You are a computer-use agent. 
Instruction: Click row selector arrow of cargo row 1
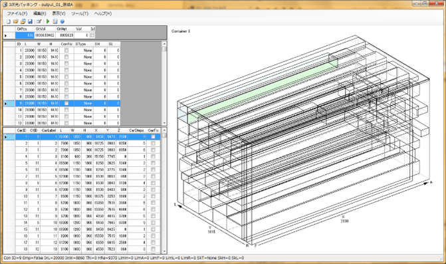[9, 137]
